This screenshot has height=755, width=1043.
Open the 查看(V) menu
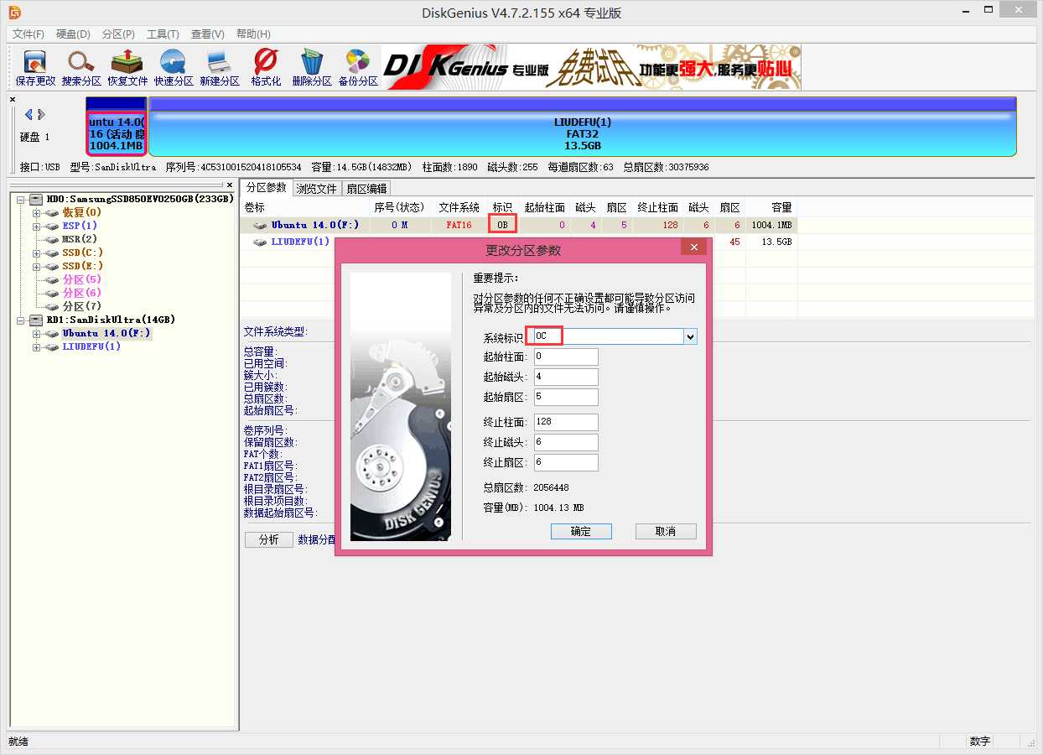pyautogui.click(x=207, y=34)
